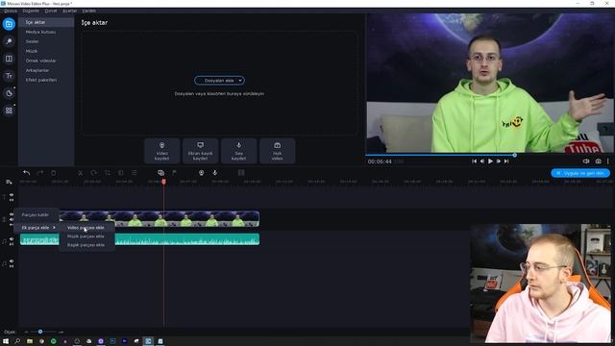Select the video clip on the timeline

click(x=159, y=219)
